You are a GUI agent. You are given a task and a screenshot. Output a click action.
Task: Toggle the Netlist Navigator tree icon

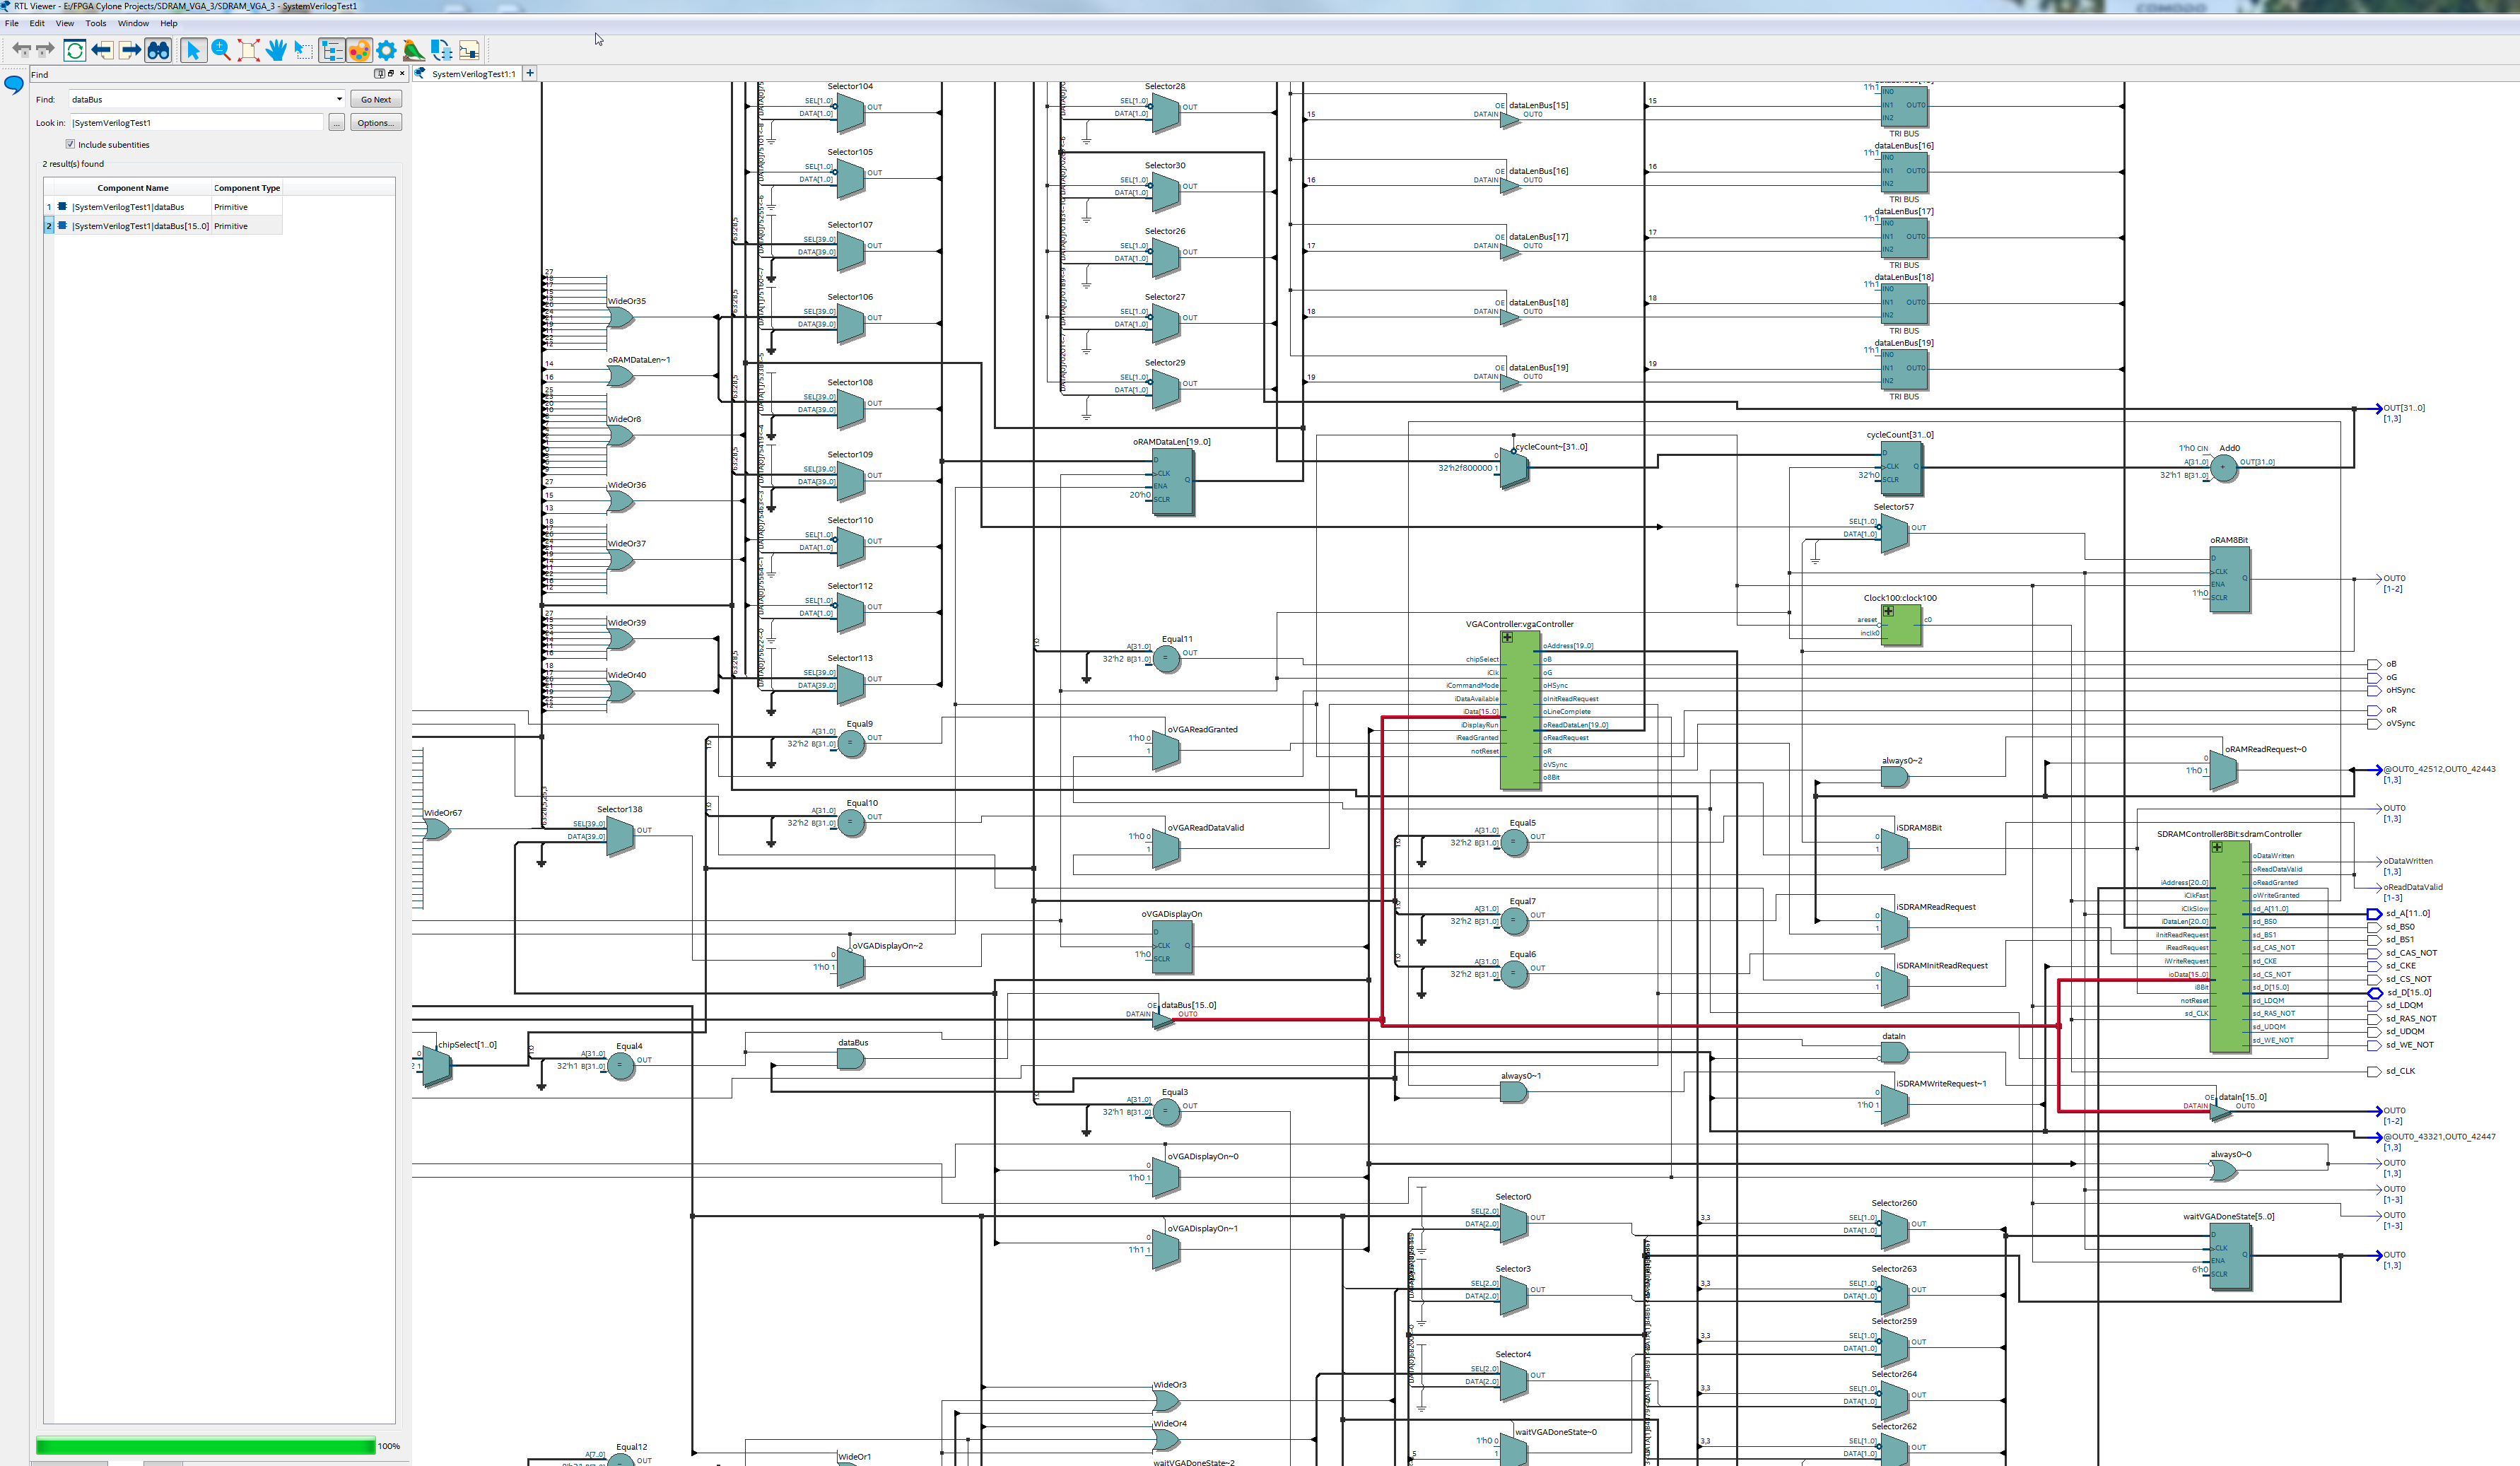(332, 50)
